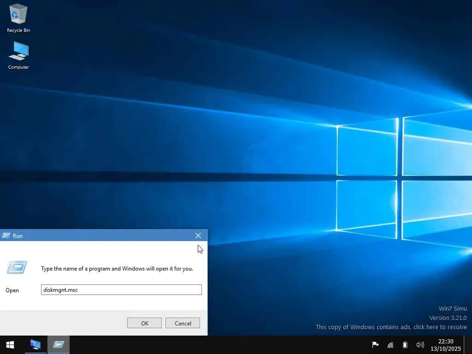Open the Windows Start menu
The height and width of the screenshot is (354, 472).
(10, 345)
